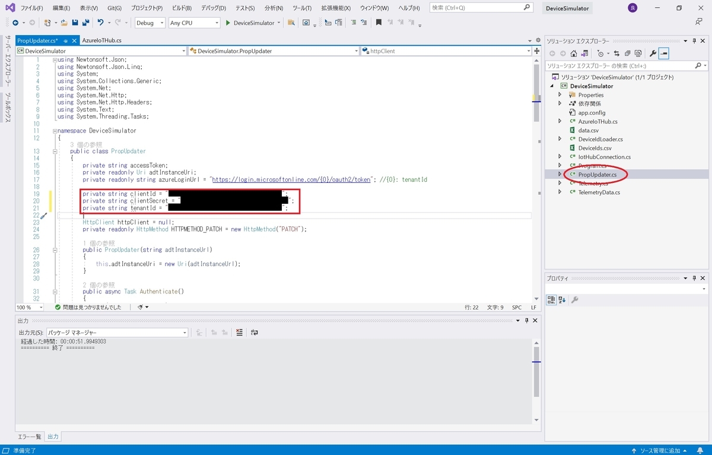This screenshot has height=455, width=712.
Task: Click the Clear All icon in Output panel
Action: point(239,333)
